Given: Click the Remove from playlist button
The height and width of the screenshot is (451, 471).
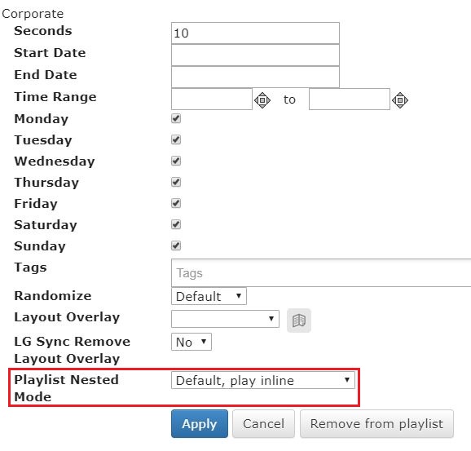Looking at the screenshot, I should tap(376, 423).
